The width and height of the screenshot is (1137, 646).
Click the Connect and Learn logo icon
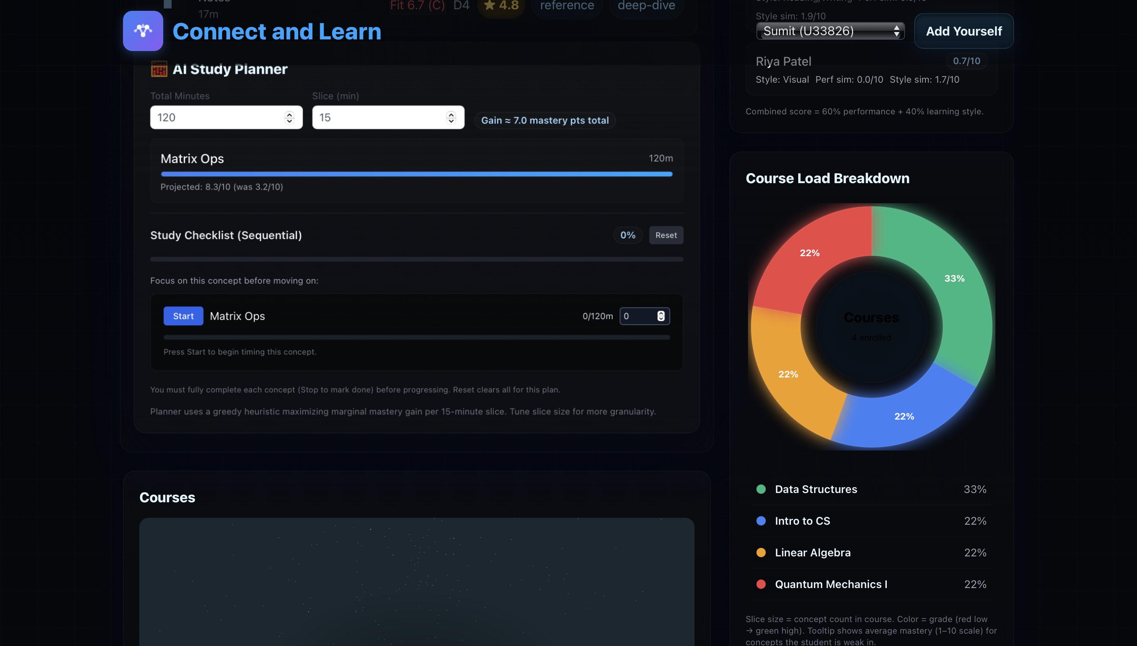pyautogui.click(x=143, y=31)
